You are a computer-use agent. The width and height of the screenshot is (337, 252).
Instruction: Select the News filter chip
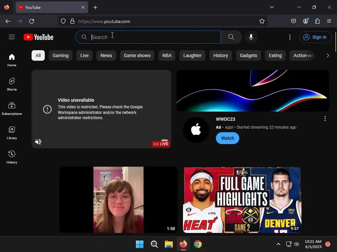pyautogui.click(x=106, y=55)
